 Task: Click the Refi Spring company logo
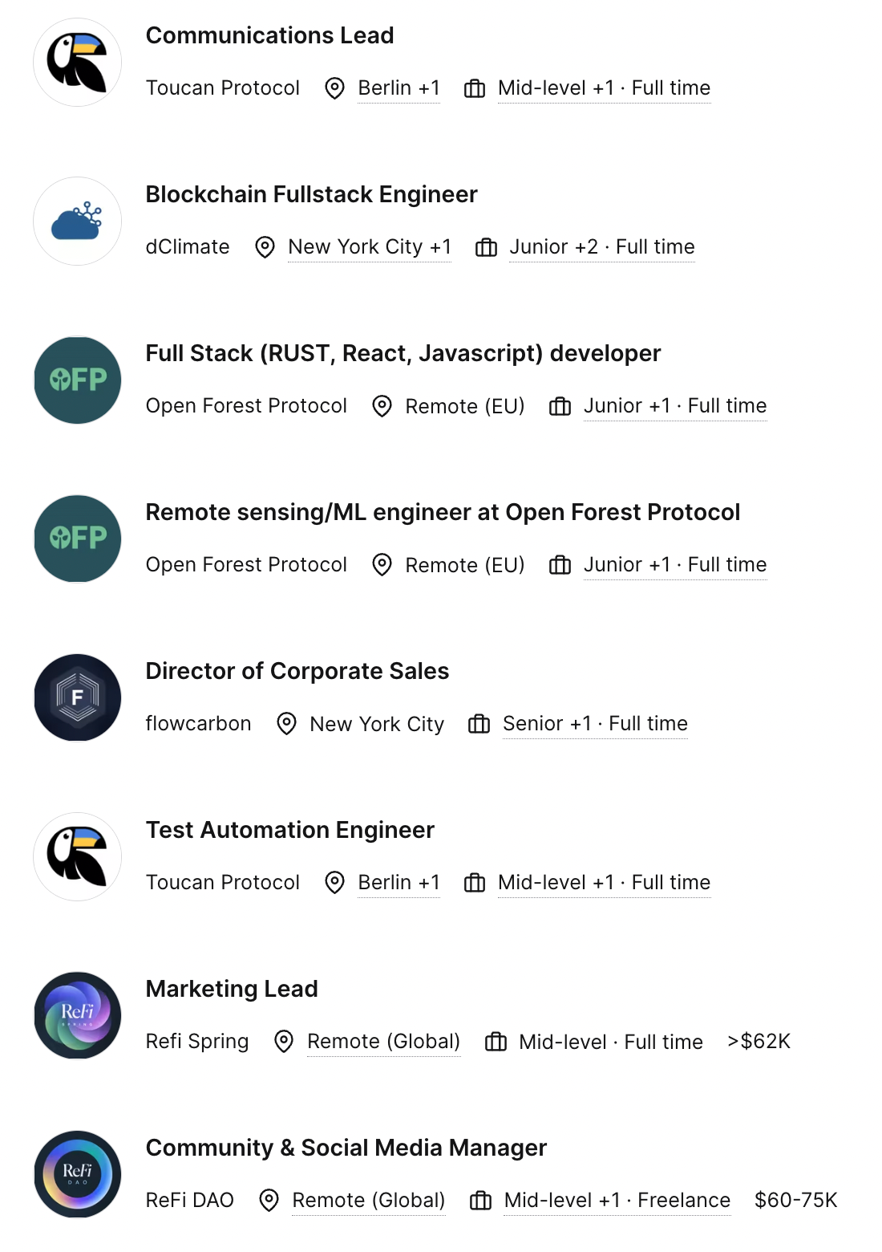click(77, 1016)
